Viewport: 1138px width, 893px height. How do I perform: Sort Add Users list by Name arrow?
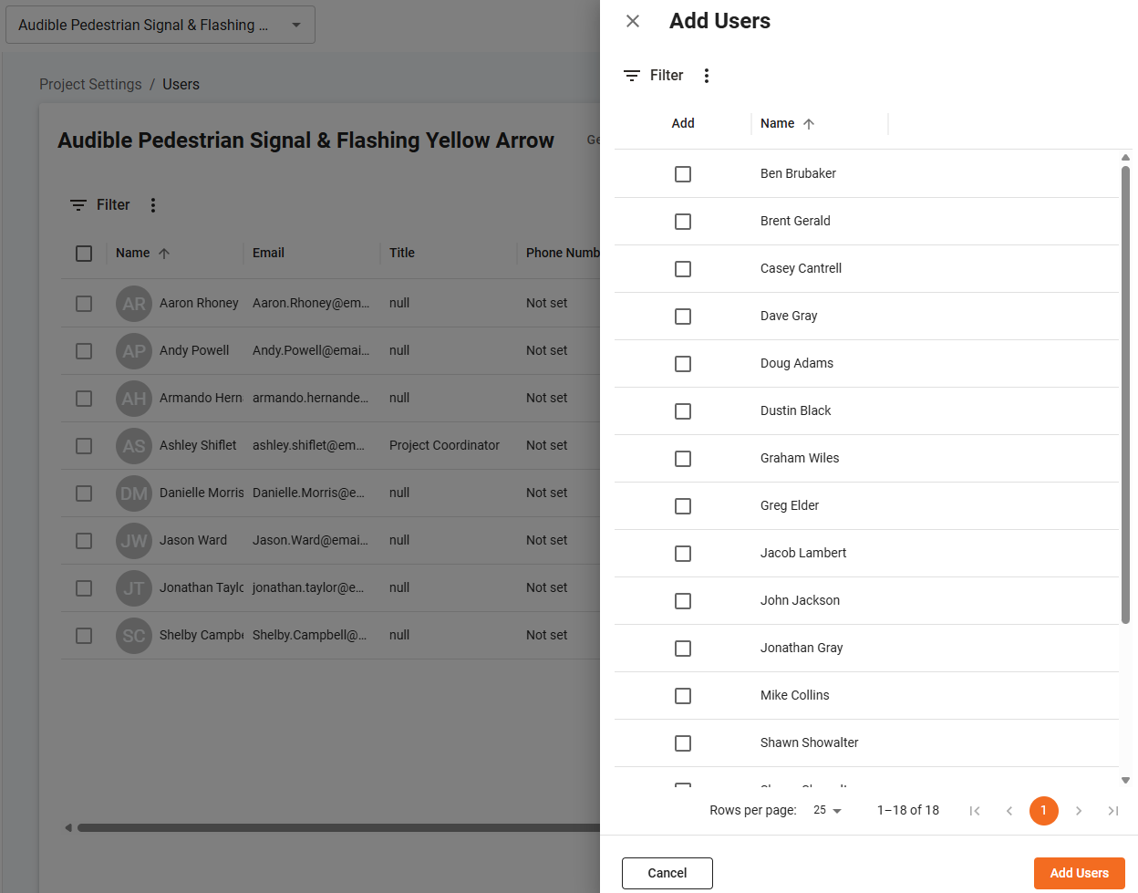809,124
